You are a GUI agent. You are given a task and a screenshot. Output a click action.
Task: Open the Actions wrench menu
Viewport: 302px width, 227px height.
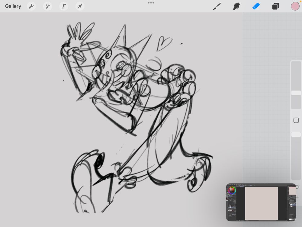click(x=31, y=6)
